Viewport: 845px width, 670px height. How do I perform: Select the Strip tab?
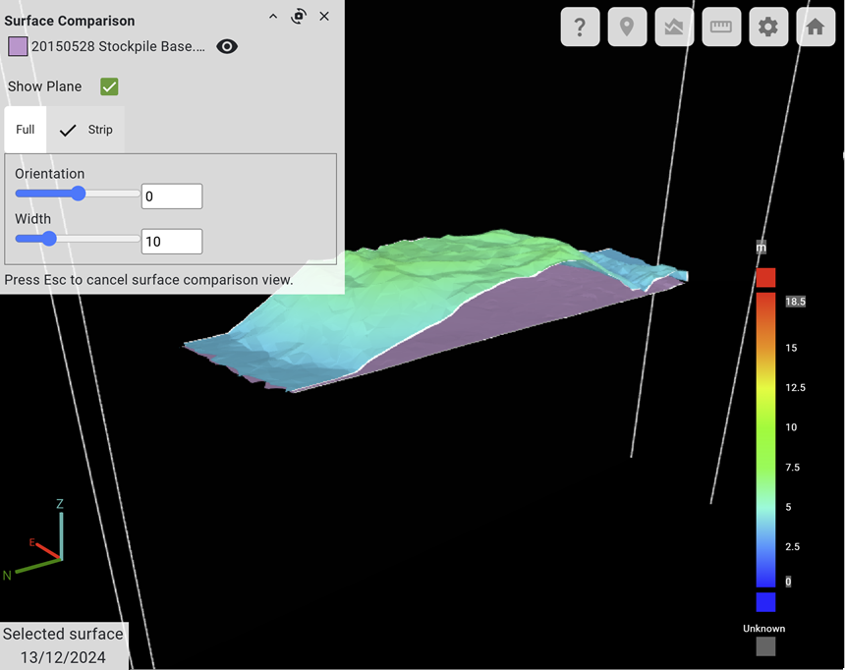[86, 130]
